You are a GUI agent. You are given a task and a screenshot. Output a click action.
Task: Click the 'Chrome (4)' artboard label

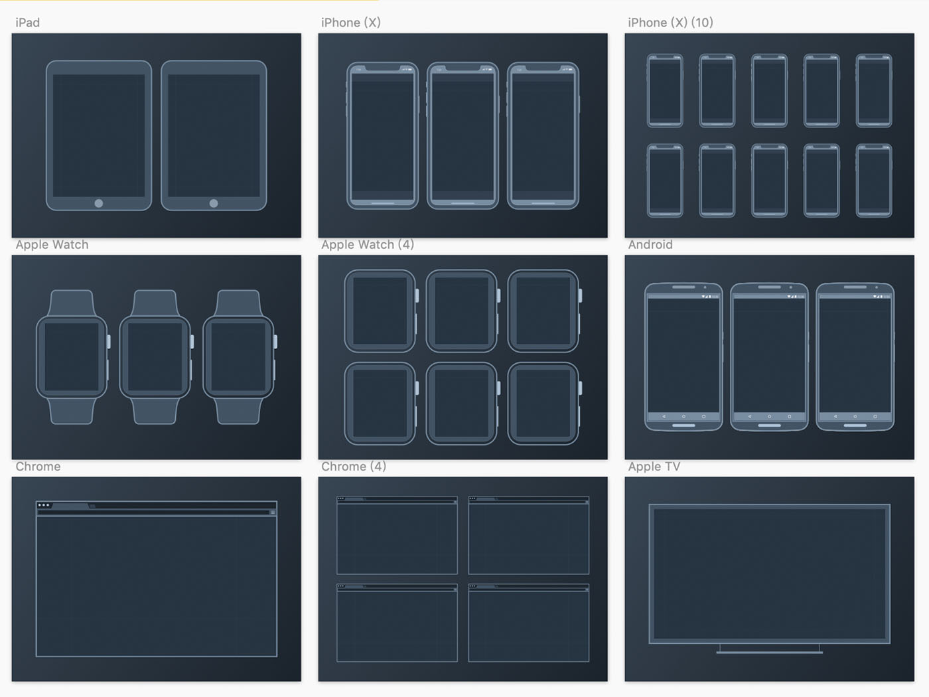coord(354,466)
